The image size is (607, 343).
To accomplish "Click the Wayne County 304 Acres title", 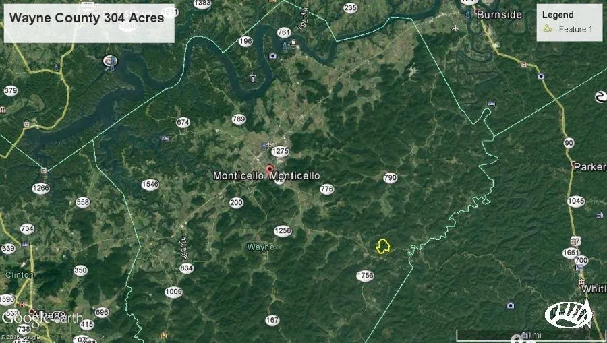I will tap(87, 18).
